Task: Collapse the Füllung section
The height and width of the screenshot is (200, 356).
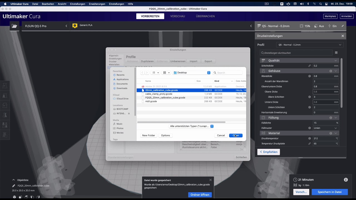Action: click(336, 117)
